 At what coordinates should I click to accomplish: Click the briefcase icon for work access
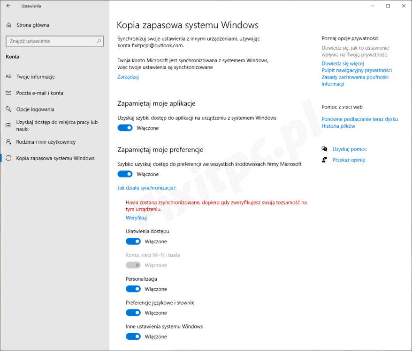click(x=8, y=125)
